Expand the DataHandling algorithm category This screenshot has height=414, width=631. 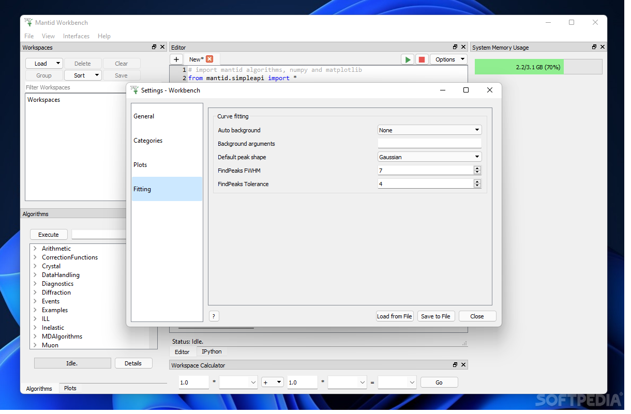(x=35, y=275)
